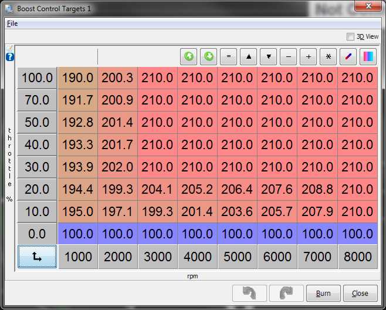Open the File menu

(12, 23)
